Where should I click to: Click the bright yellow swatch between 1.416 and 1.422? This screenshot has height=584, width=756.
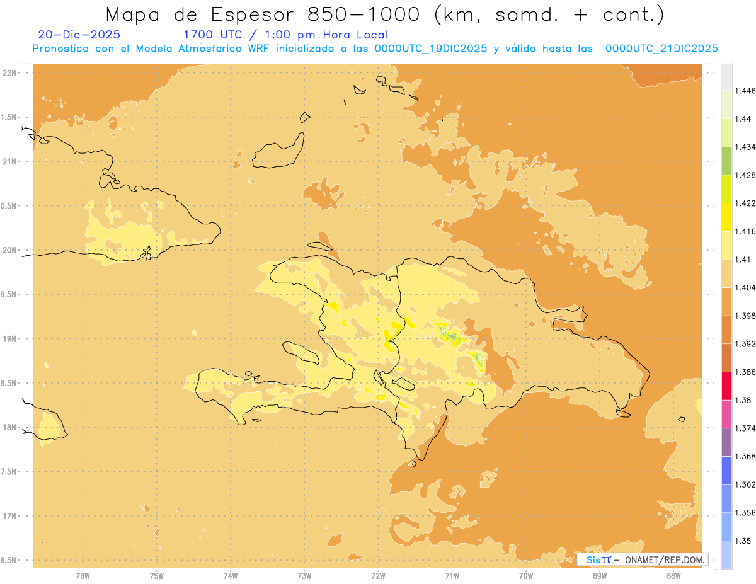pos(726,217)
